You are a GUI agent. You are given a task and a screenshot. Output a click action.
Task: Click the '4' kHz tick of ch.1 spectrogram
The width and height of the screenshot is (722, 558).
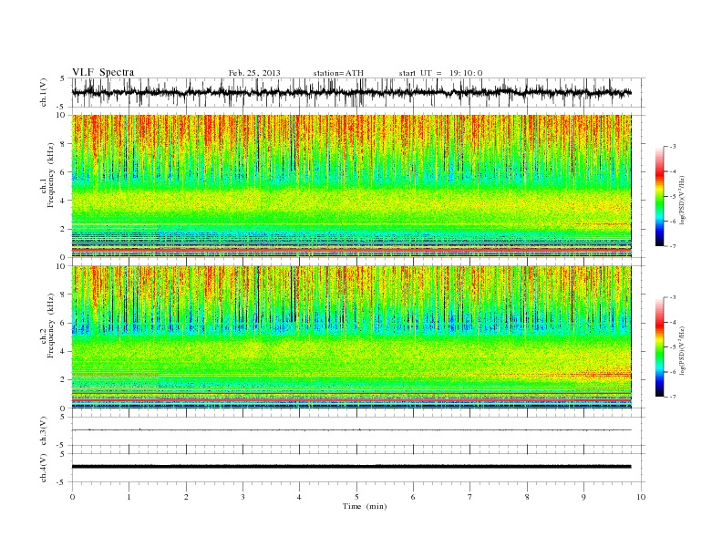pos(64,201)
